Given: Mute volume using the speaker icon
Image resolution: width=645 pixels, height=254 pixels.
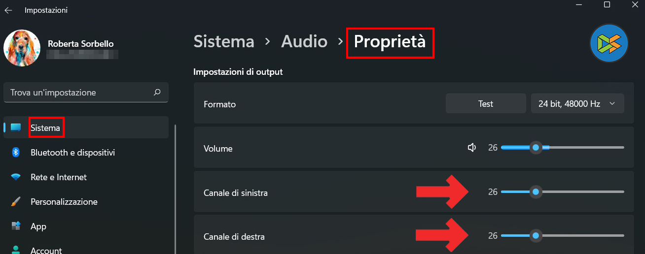Looking at the screenshot, I should [472, 148].
